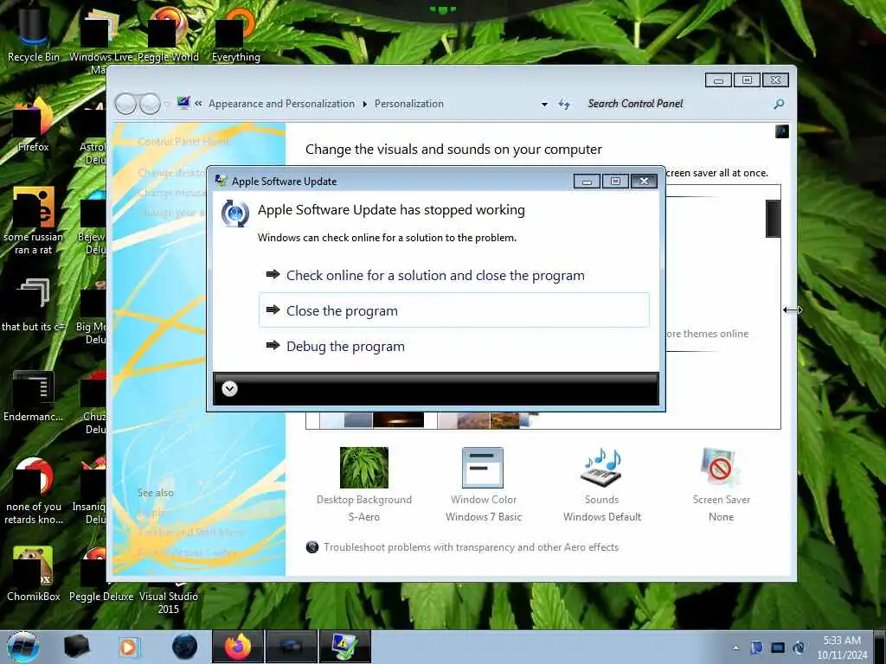
Task: Click the Windows Start orb
Action: coord(23,647)
